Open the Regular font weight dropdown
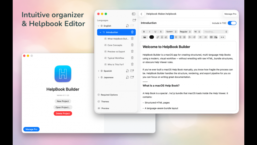The width and height of the screenshot is (257, 145). [x=185, y=32]
